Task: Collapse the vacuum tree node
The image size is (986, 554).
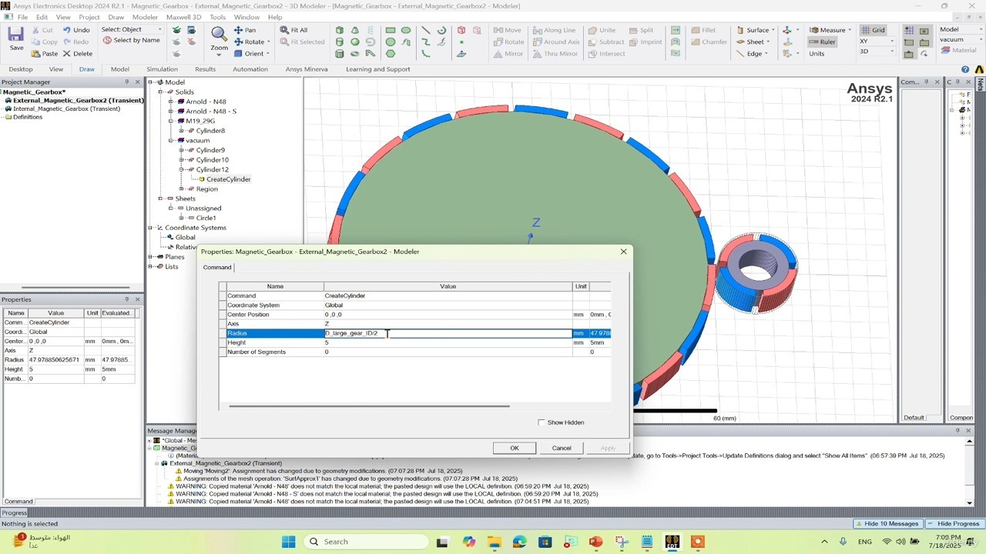Action: (x=171, y=141)
